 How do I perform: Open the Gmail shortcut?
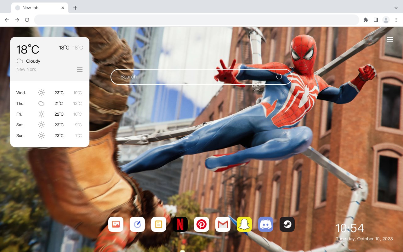click(223, 224)
